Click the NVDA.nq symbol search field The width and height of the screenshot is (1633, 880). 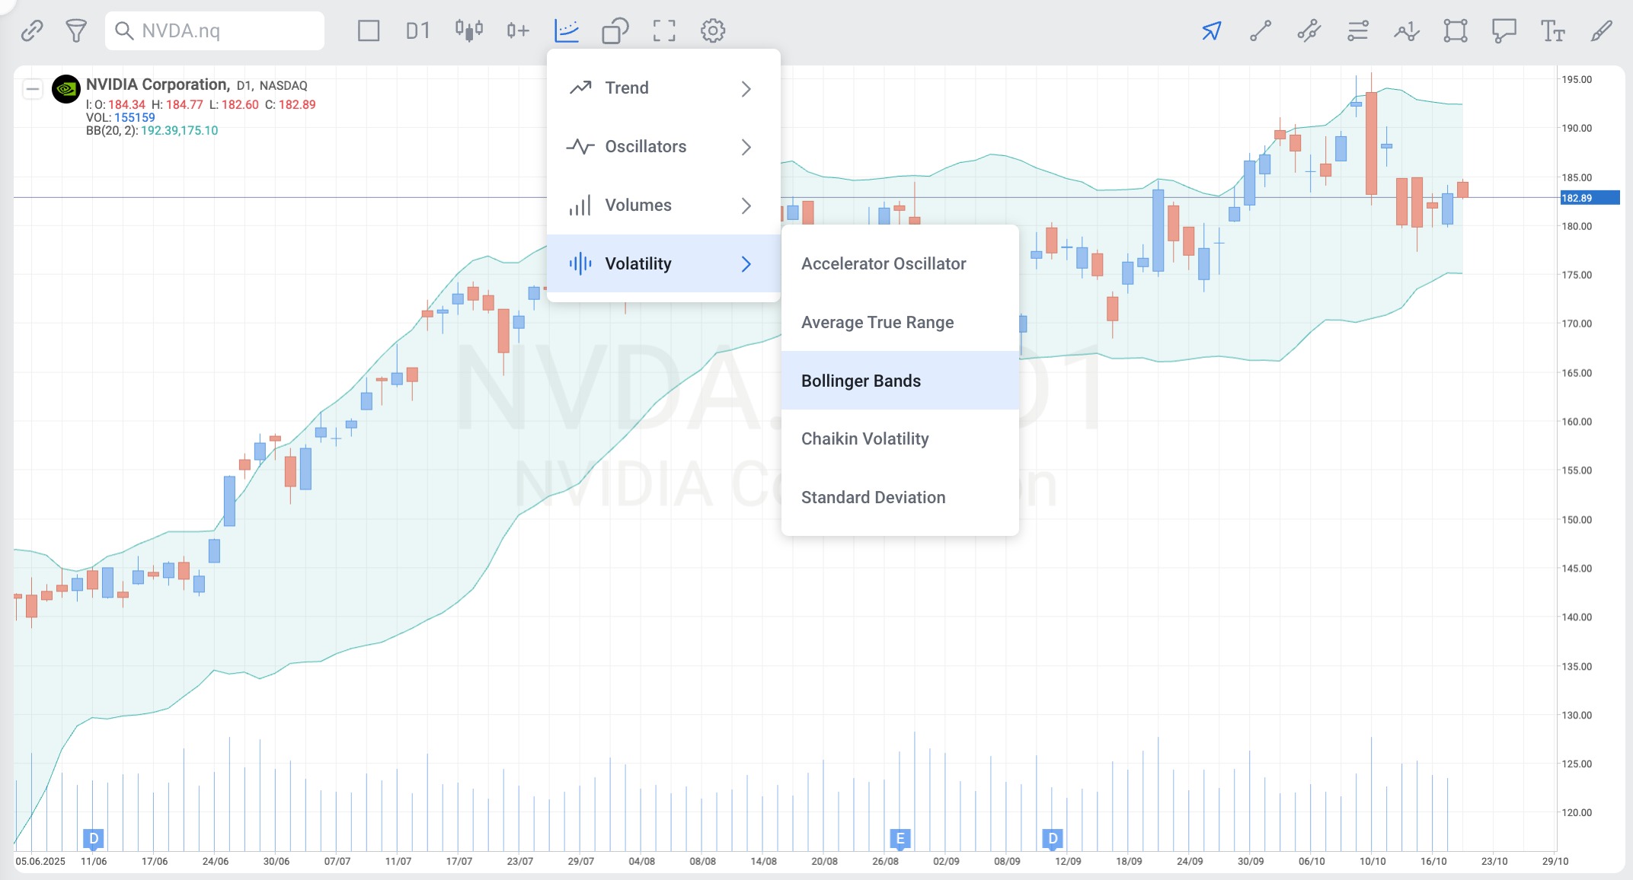coord(215,30)
